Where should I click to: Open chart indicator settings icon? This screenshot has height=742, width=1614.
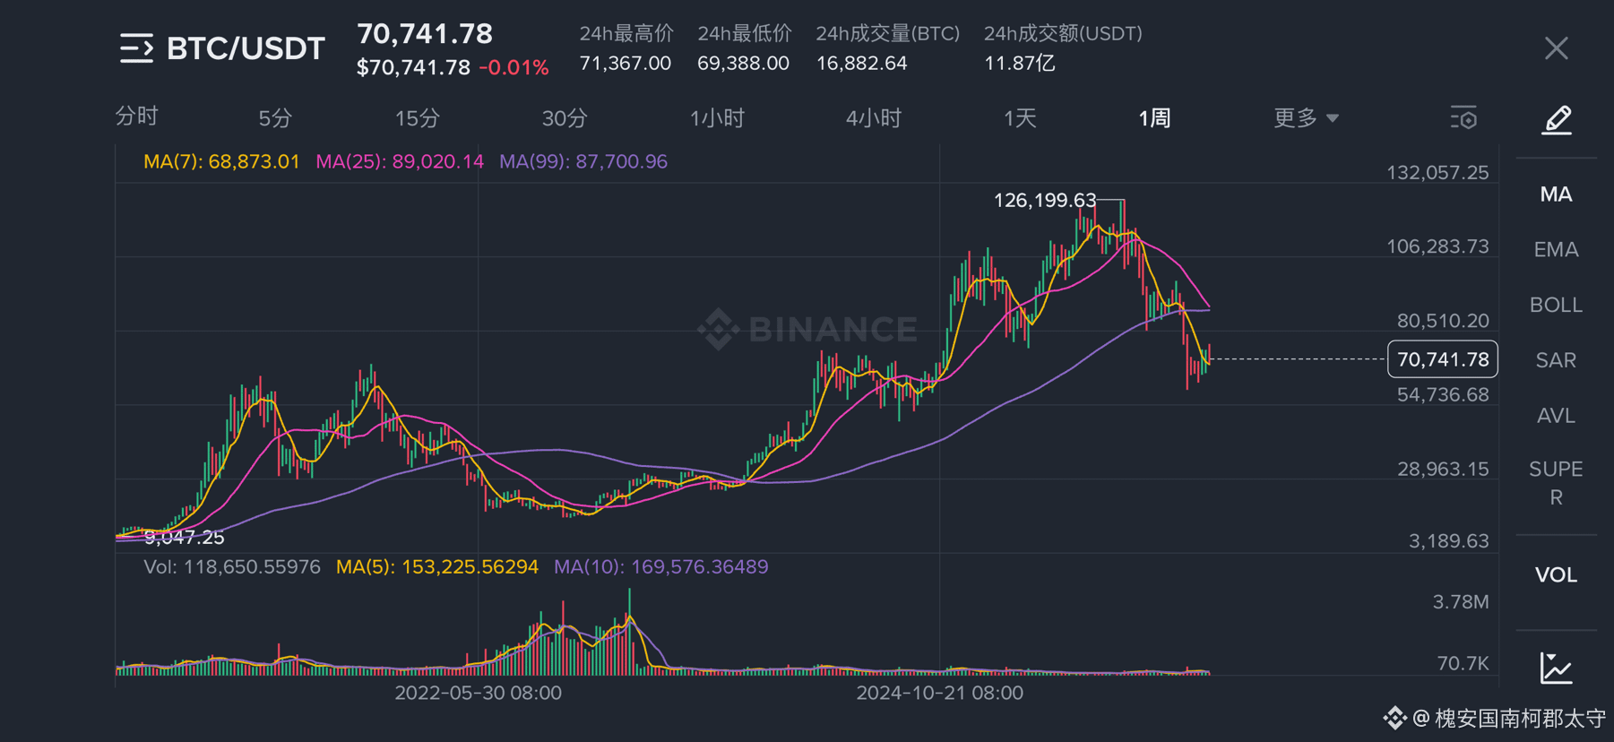(x=1463, y=118)
